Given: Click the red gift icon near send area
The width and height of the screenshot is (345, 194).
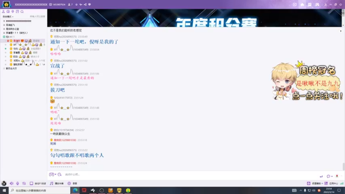Looking at the screenshot, I should pyautogui.click(x=337, y=176).
